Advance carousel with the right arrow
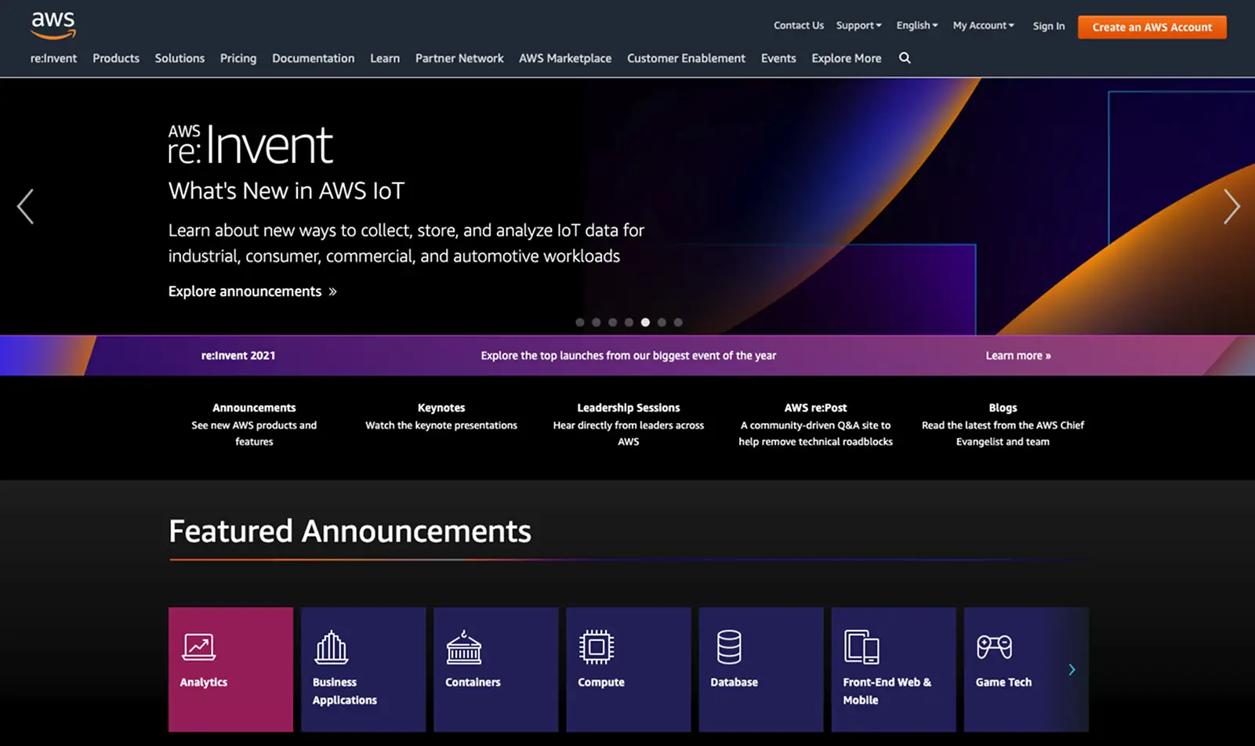Viewport: 1255px width, 746px height. click(x=1231, y=206)
